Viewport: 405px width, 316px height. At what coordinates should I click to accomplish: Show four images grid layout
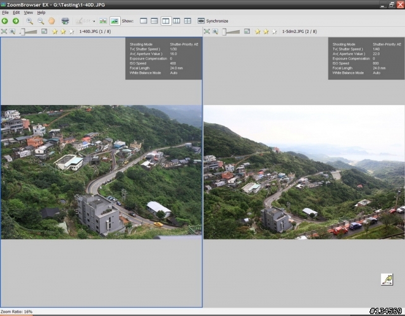(x=187, y=21)
